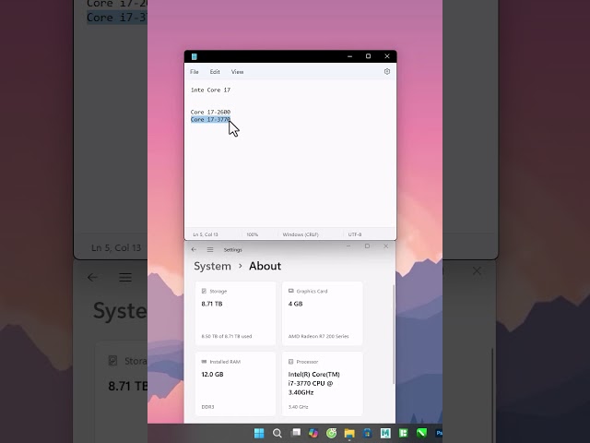This screenshot has height=443, width=590.
Task: Open the Processor i7-3770 card
Action: [x=322, y=384]
